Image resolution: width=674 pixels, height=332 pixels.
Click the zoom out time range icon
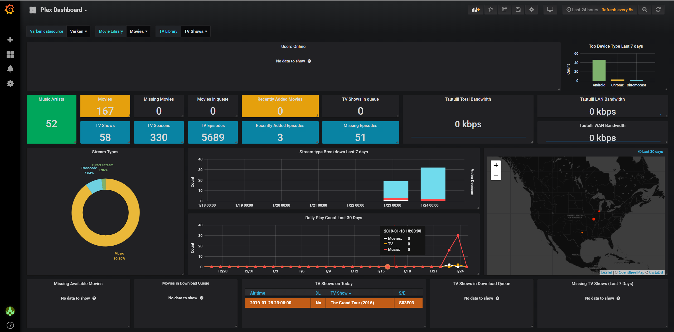644,10
